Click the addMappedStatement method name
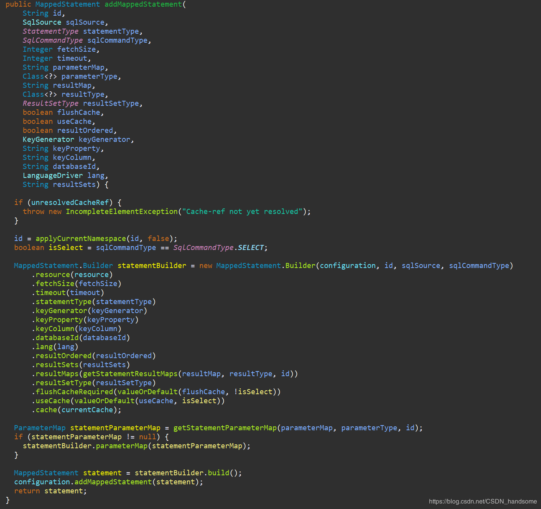Viewport: 541px width, 509px height. (143, 4)
